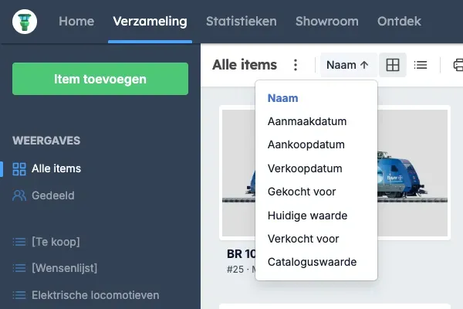Toggle the Naam sort dropdown
The width and height of the screenshot is (463, 309).
coord(347,65)
